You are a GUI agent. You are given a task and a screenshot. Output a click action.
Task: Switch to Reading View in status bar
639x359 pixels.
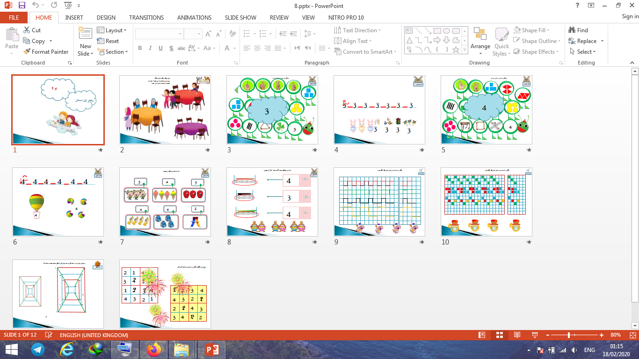517,335
